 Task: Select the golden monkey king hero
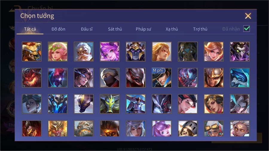click(x=58, y=128)
